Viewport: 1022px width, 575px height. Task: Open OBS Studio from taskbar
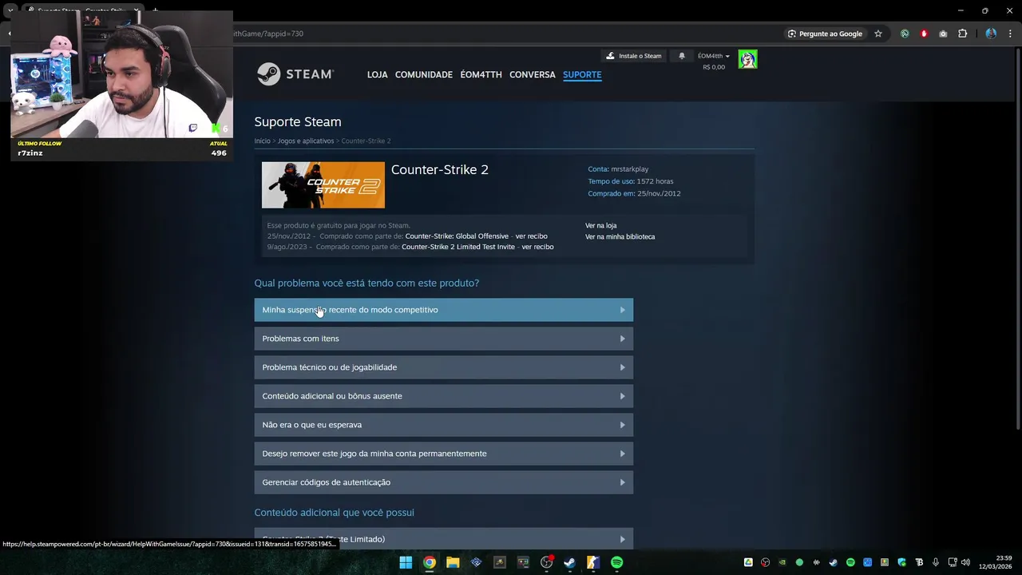coord(546,562)
